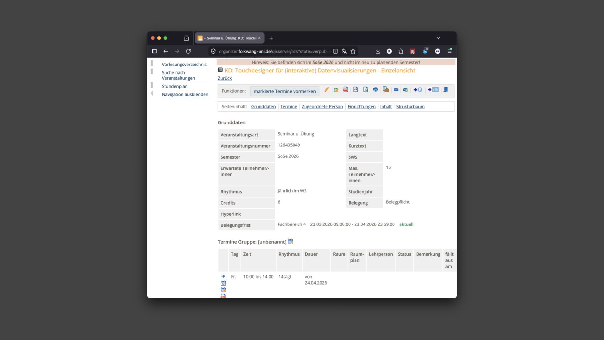Export the course as Excel file
Screen dimensions: 604x340
coord(366,90)
